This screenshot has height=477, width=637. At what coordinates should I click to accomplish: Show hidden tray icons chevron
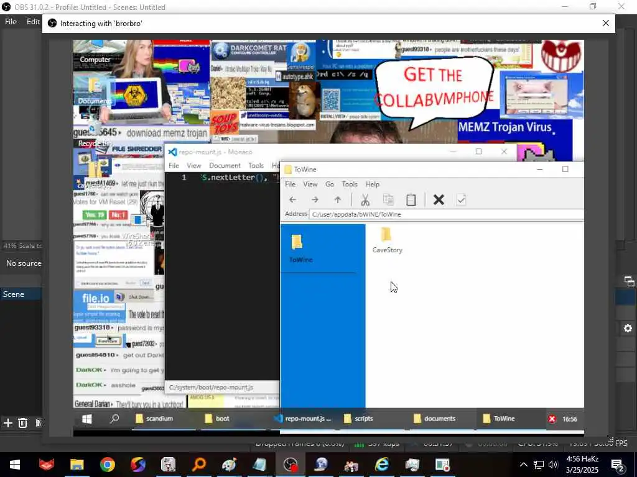[x=524, y=465]
